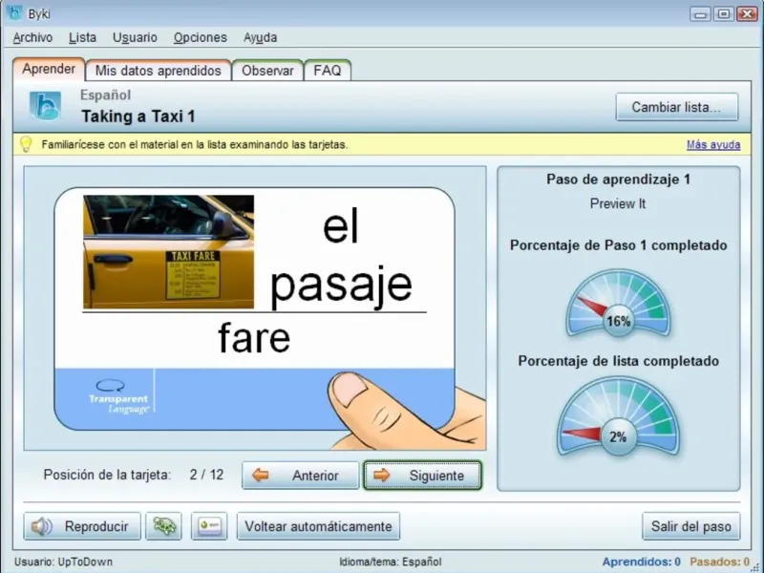Screen dimensions: 764x573
Task: Click the Byki icon in the title bar
Action: point(14,13)
